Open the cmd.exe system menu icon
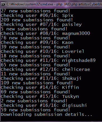Viewport: 102px width, 122px height. pos(3,4)
